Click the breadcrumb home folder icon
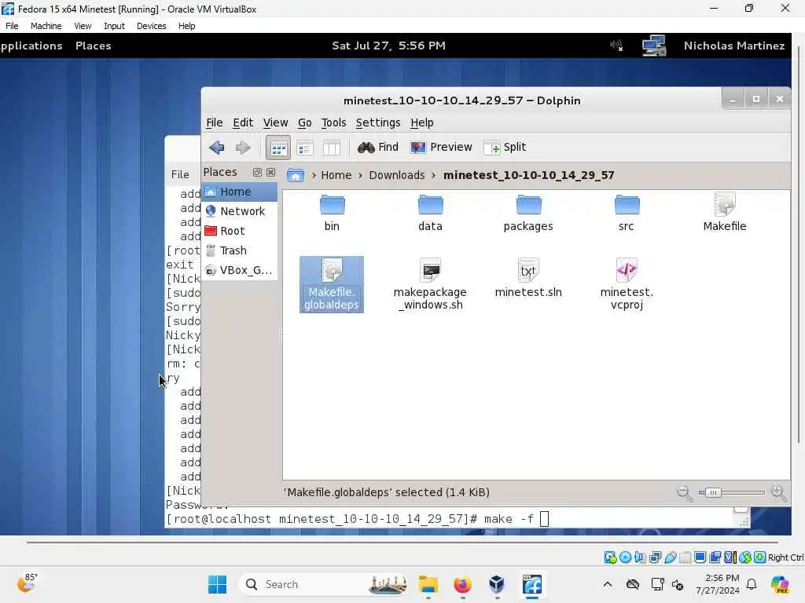The image size is (805, 603). (x=296, y=175)
